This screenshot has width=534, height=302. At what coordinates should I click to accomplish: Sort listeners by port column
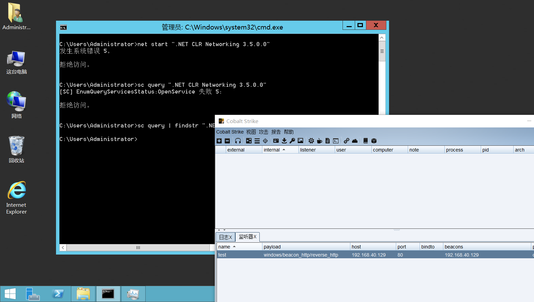408,247
